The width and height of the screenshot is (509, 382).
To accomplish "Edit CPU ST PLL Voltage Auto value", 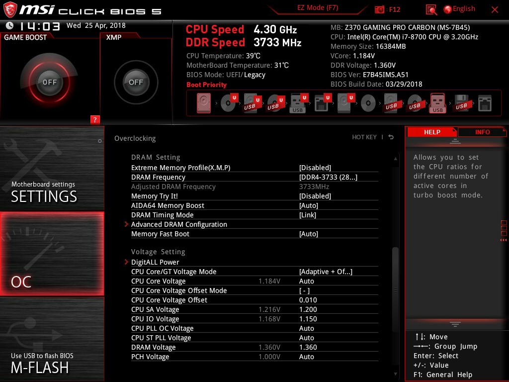I will pyautogui.click(x=306, y=338).
